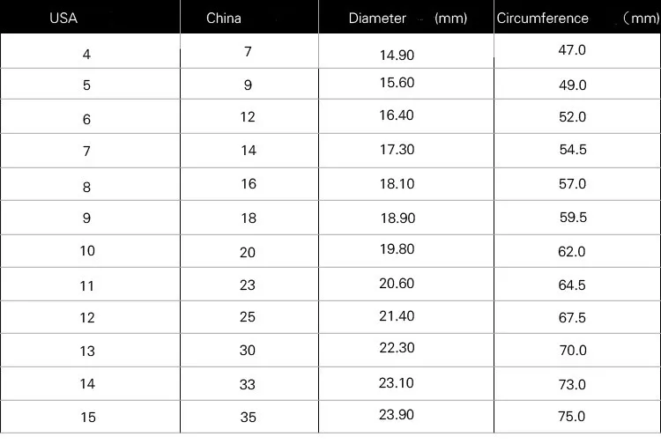Click the 49.0 circumference value
This screenshot has width=661, height=444.
tap(572, 85)
